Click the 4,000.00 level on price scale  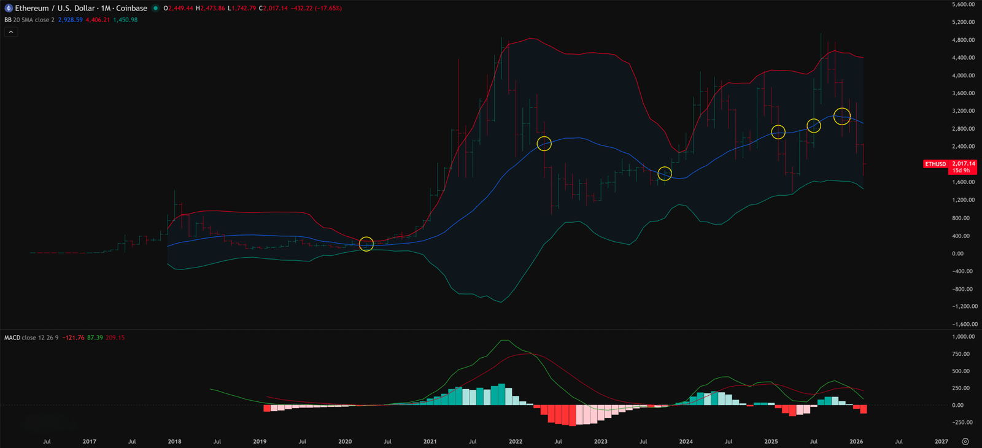[963, 75]
